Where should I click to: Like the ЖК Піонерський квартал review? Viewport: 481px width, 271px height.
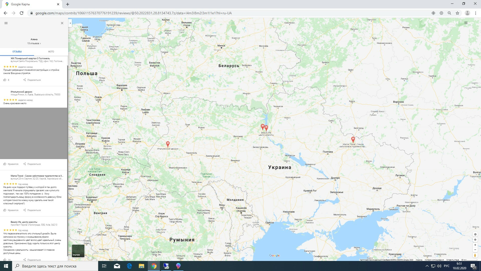tap(5, 80)
